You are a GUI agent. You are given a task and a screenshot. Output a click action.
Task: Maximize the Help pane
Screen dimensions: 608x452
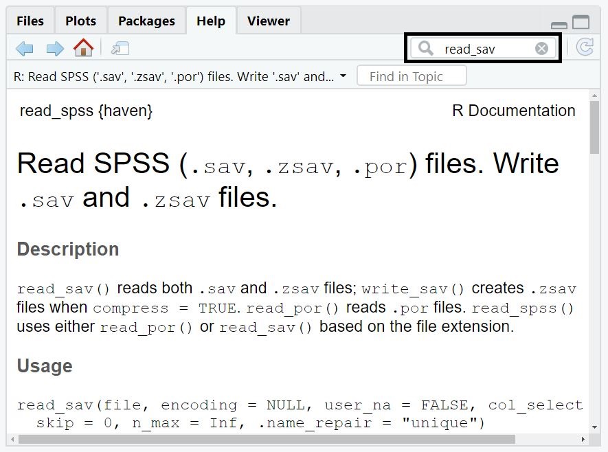pyautogui.click(x=581, y=22)
